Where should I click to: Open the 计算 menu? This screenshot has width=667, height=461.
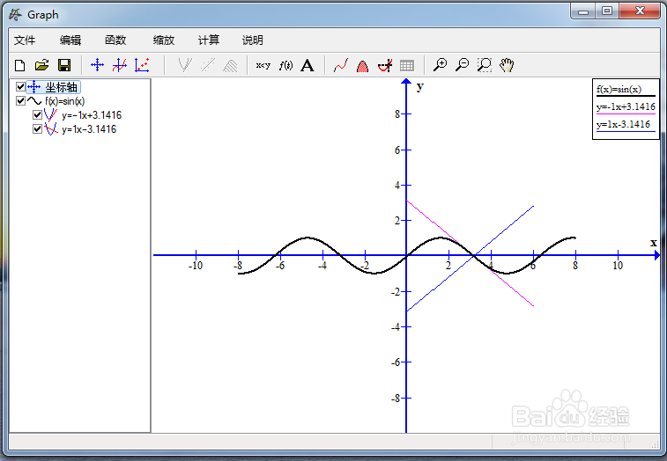209,40
